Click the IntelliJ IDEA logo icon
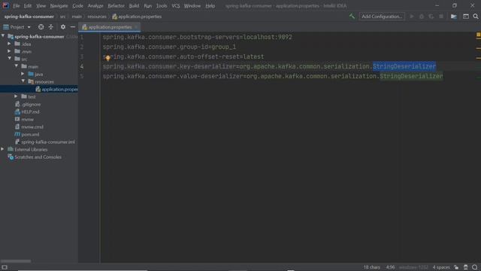This screenshot has width=481, height=271. (x=5, y=5)
